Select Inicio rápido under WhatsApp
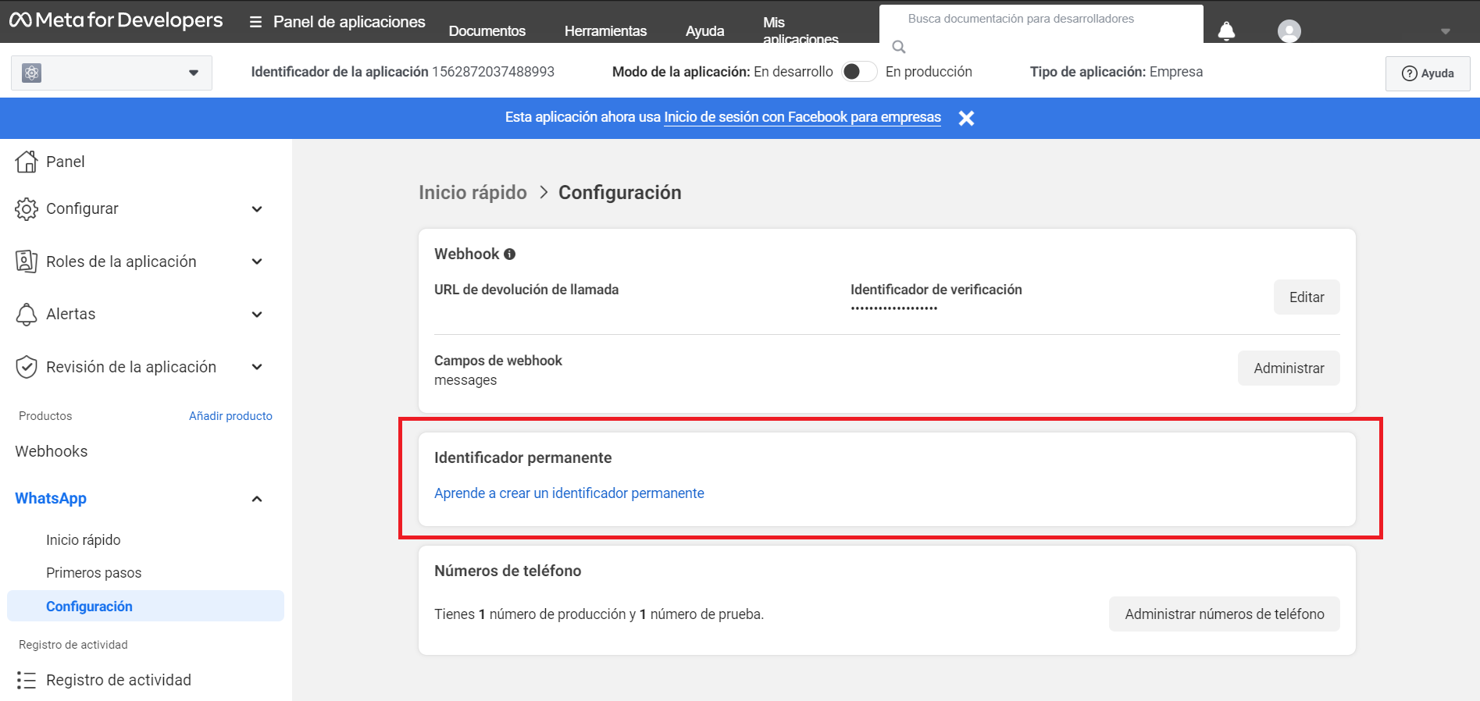Image resolution: width=1480 pixels, height=701 pixels. [83, 540]
